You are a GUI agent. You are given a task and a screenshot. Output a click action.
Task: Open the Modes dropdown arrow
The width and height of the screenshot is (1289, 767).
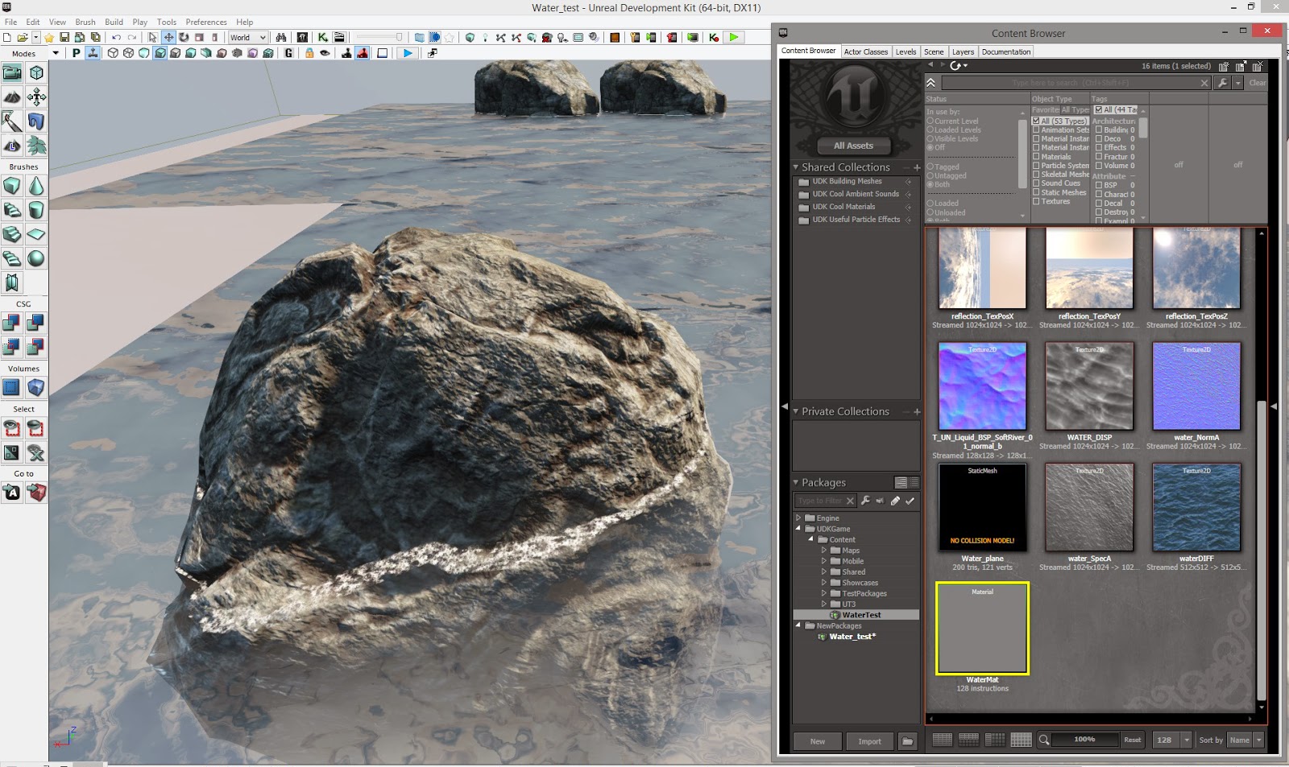coord(56,53)
